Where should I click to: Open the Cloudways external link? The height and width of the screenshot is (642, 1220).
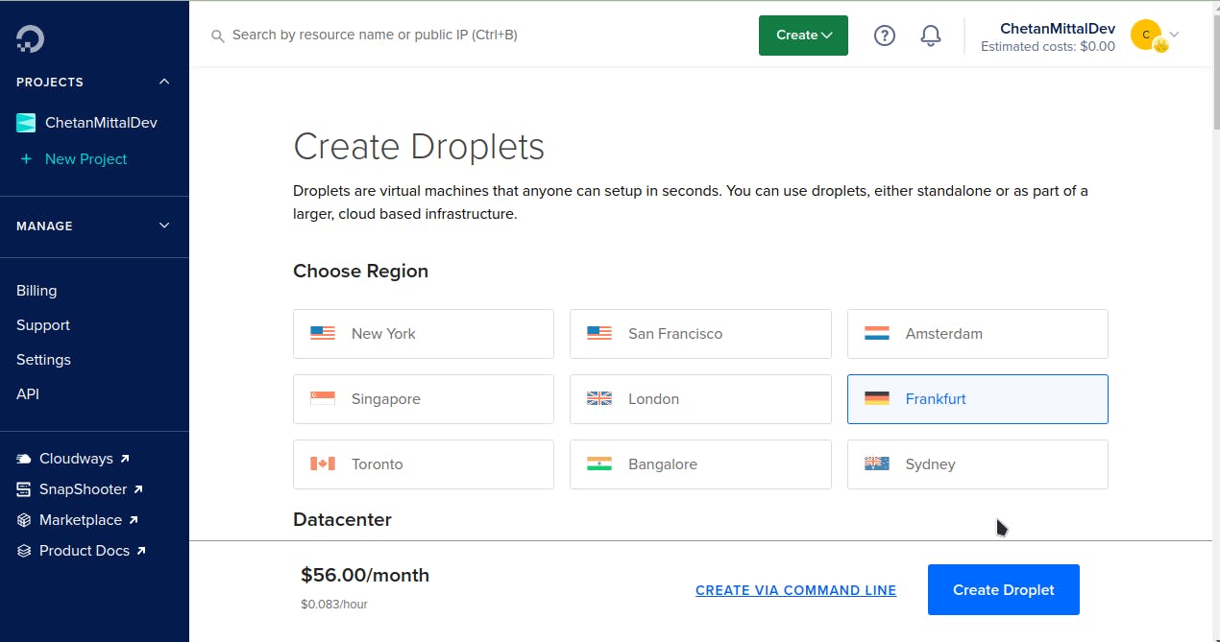85,459
